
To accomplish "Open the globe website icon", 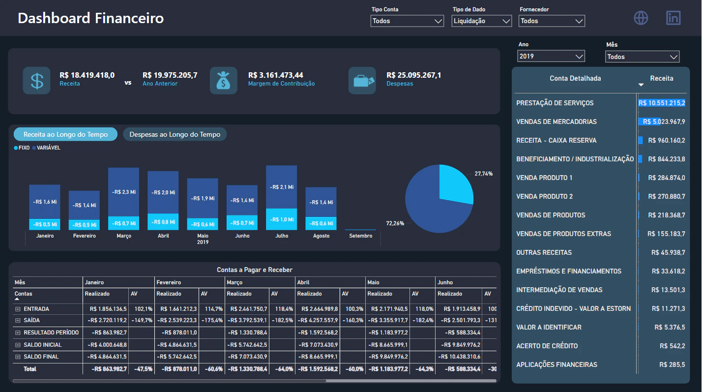I will (x=641, y=18).
